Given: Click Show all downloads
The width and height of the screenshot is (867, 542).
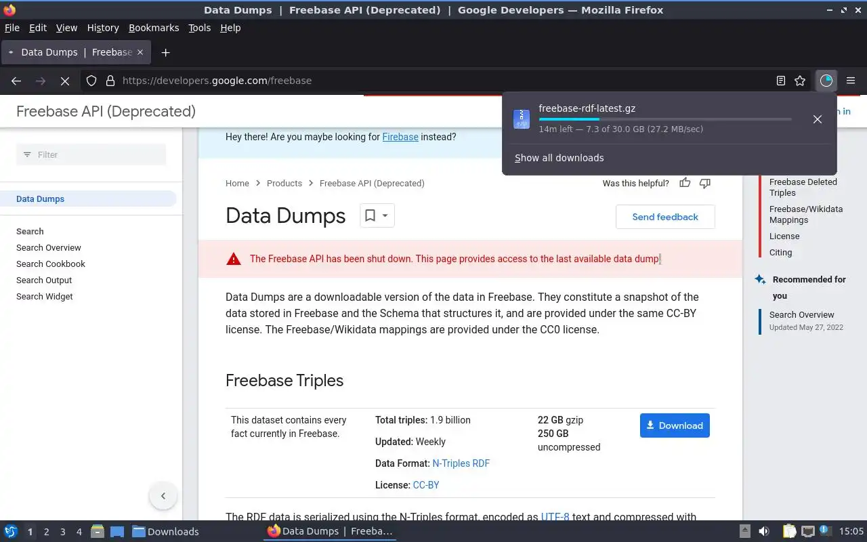Looking at the screenshot, I should click(x=559, y=158).
